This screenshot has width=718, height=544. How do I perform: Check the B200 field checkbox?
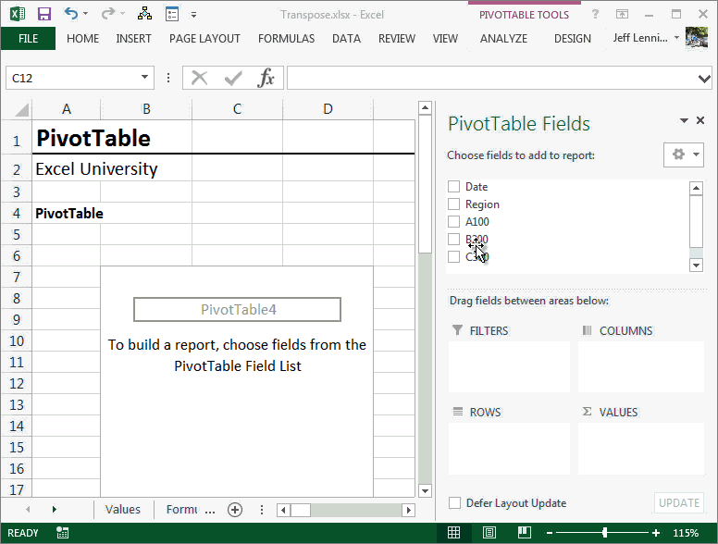tap(453, 239)
